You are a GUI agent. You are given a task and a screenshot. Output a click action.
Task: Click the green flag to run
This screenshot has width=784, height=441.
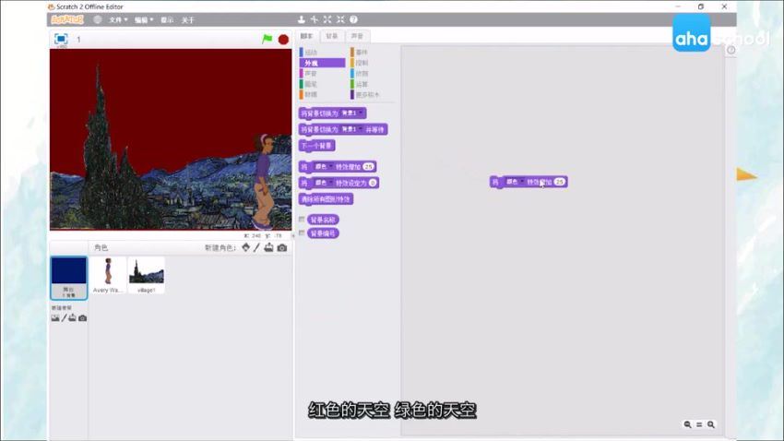pyautogui.click(x=267, y=39)
